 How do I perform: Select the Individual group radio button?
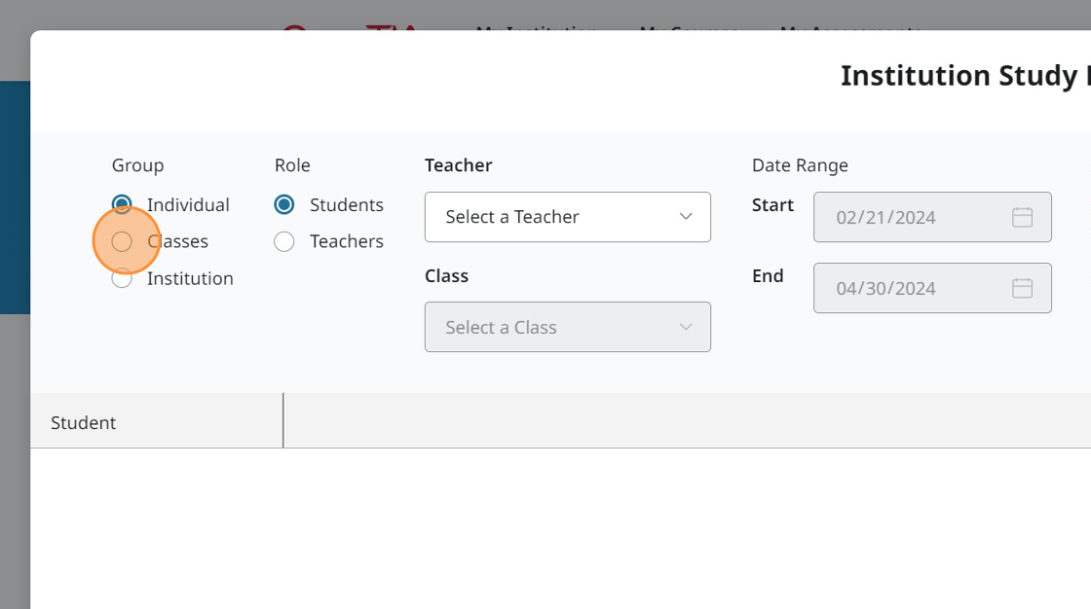pyautogui.click(x=122, y=204)
